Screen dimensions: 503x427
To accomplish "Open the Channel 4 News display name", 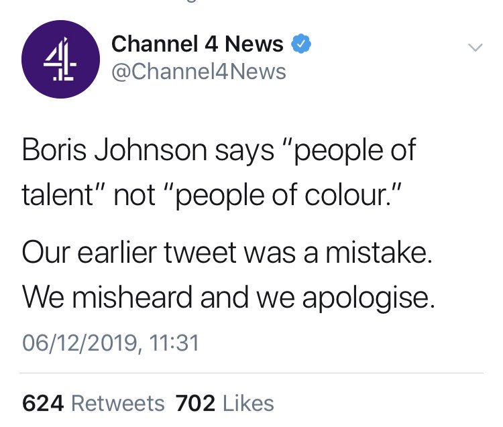I will point(197,45).
